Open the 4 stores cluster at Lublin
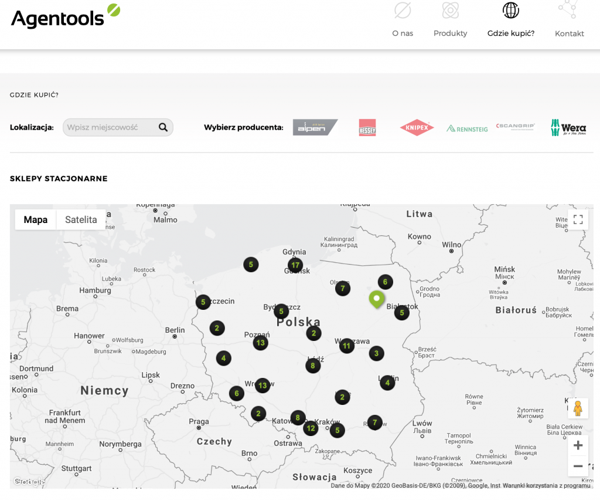 tap(388, 383)
